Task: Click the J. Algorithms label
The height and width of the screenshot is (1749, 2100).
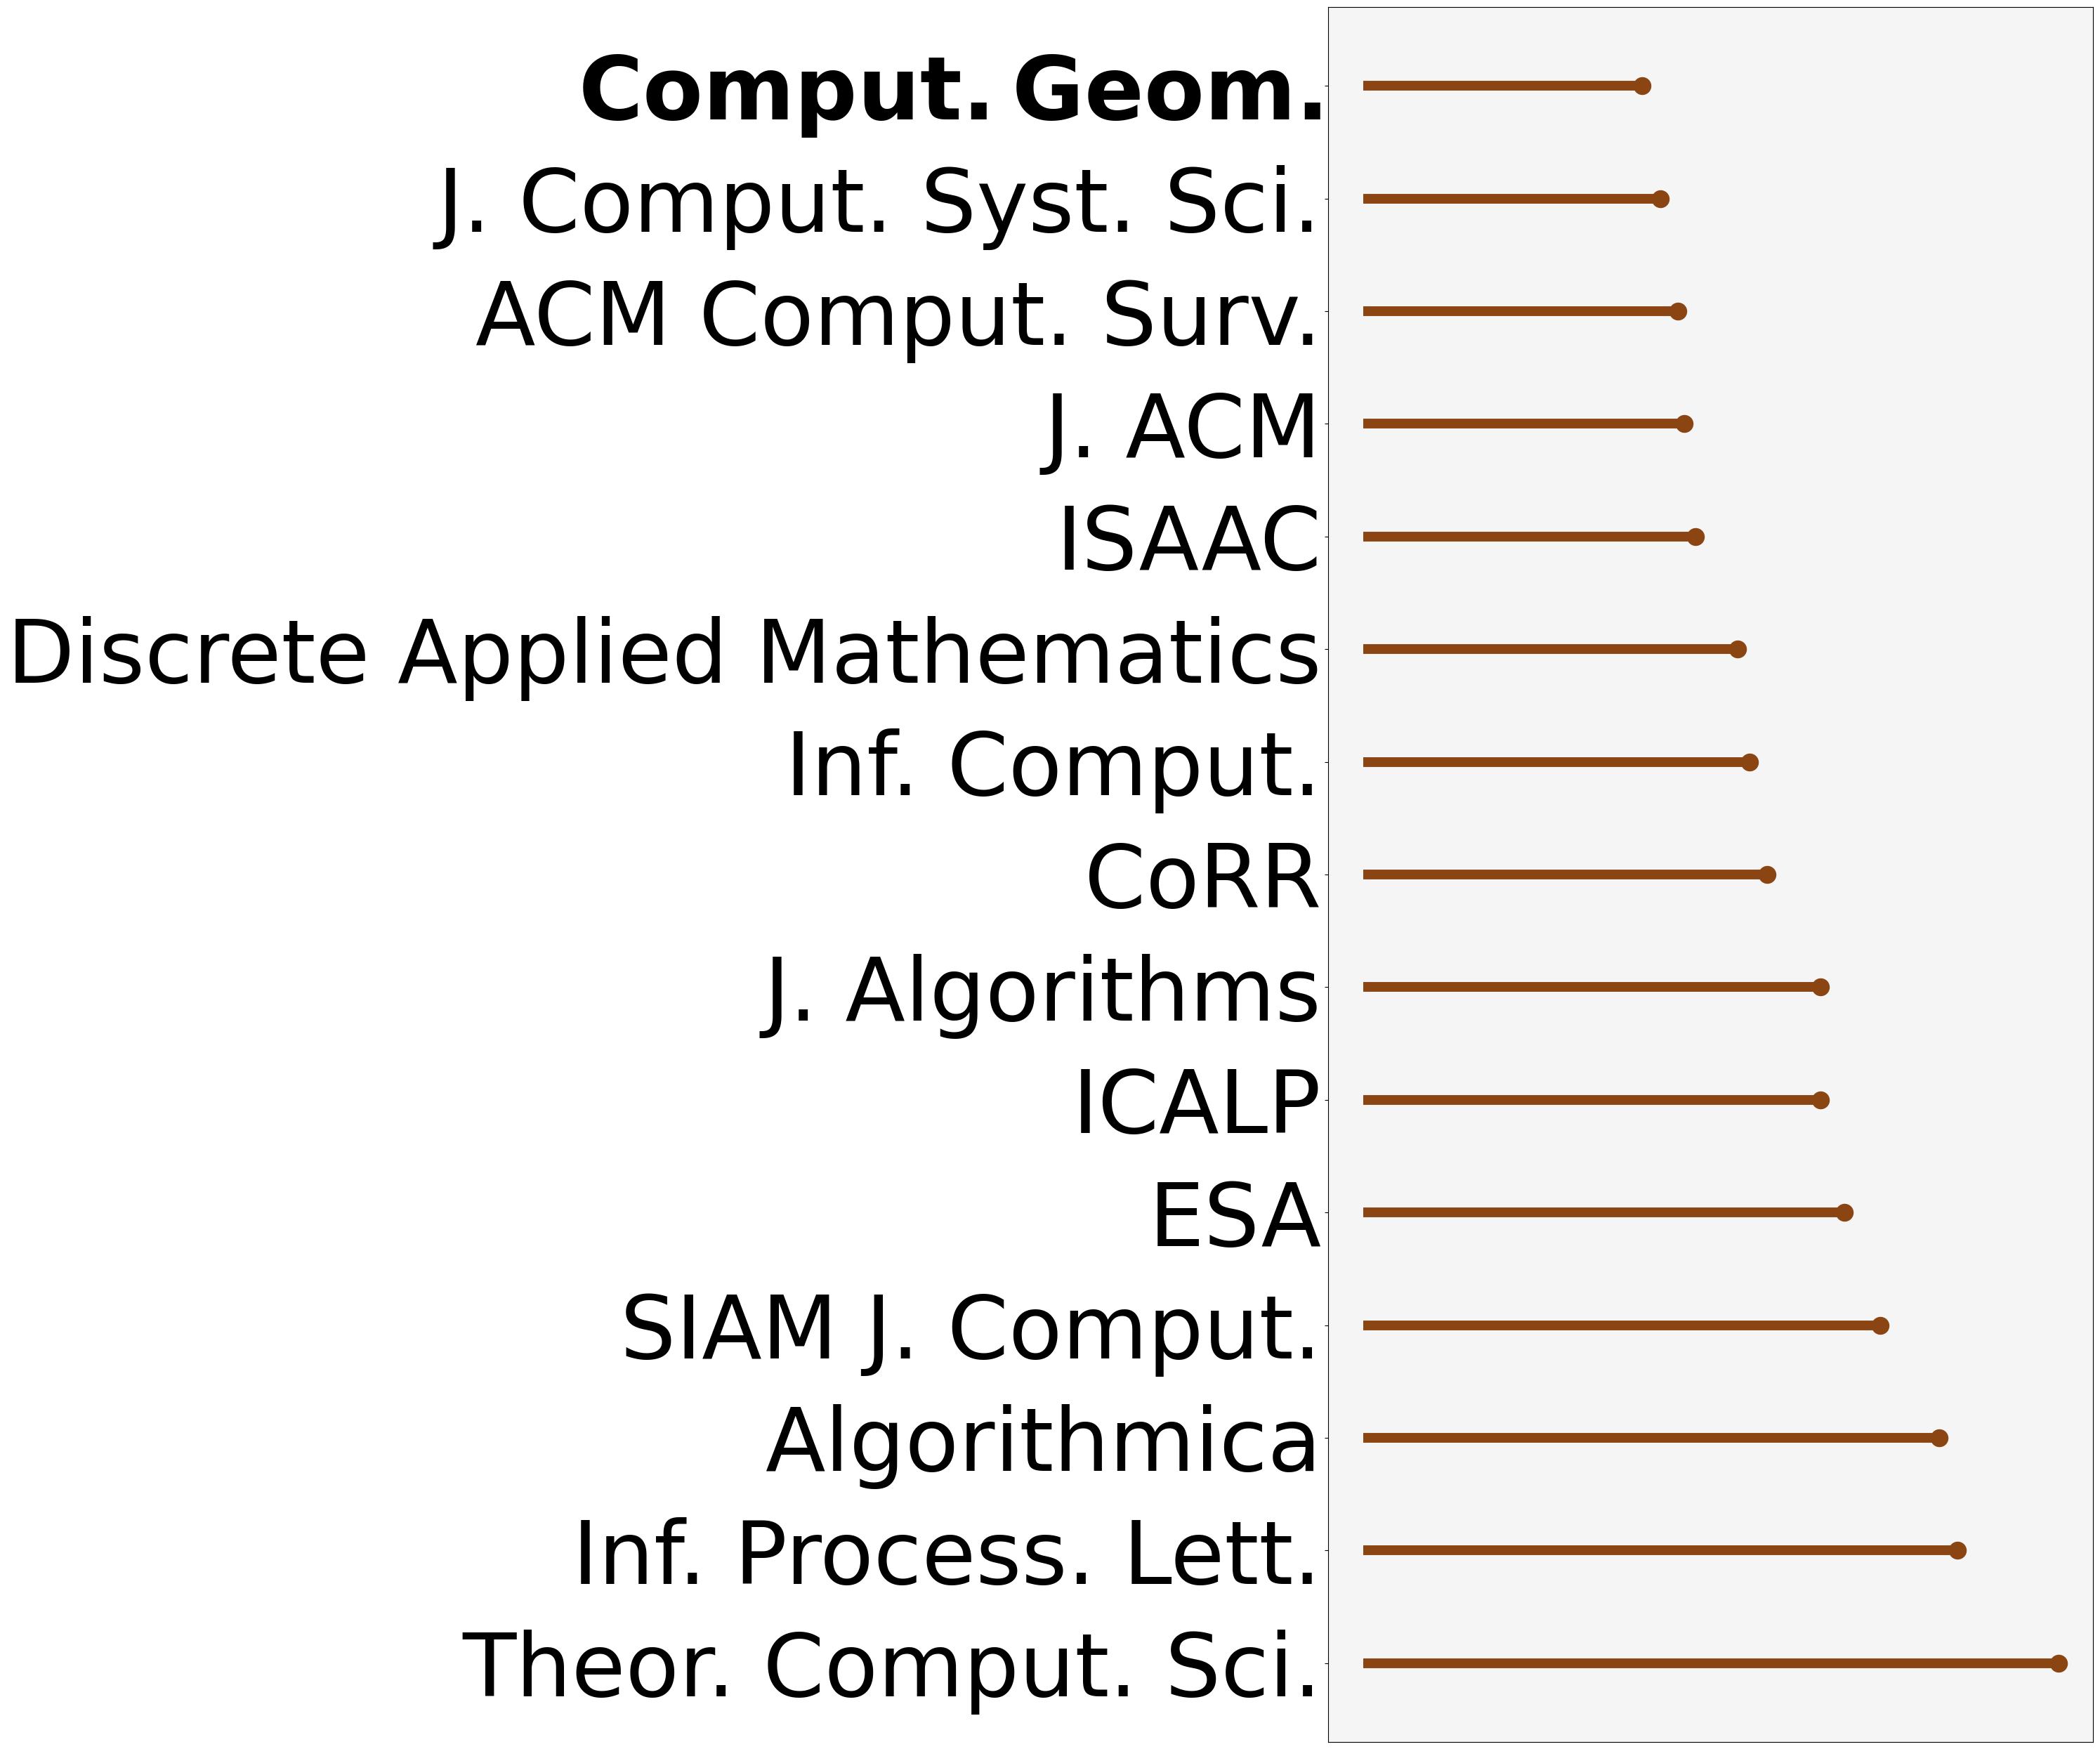Action: click(1041, 991)
